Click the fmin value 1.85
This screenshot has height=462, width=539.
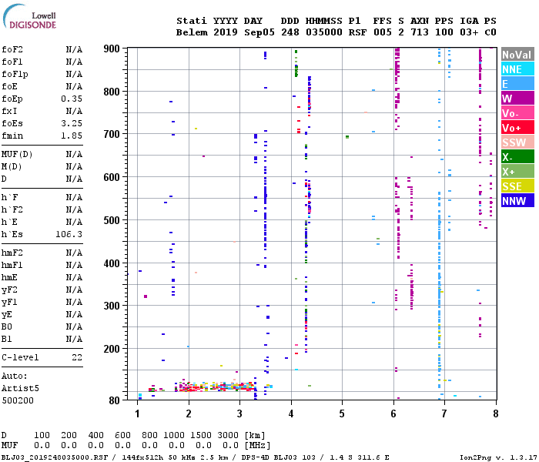(72, 136)
